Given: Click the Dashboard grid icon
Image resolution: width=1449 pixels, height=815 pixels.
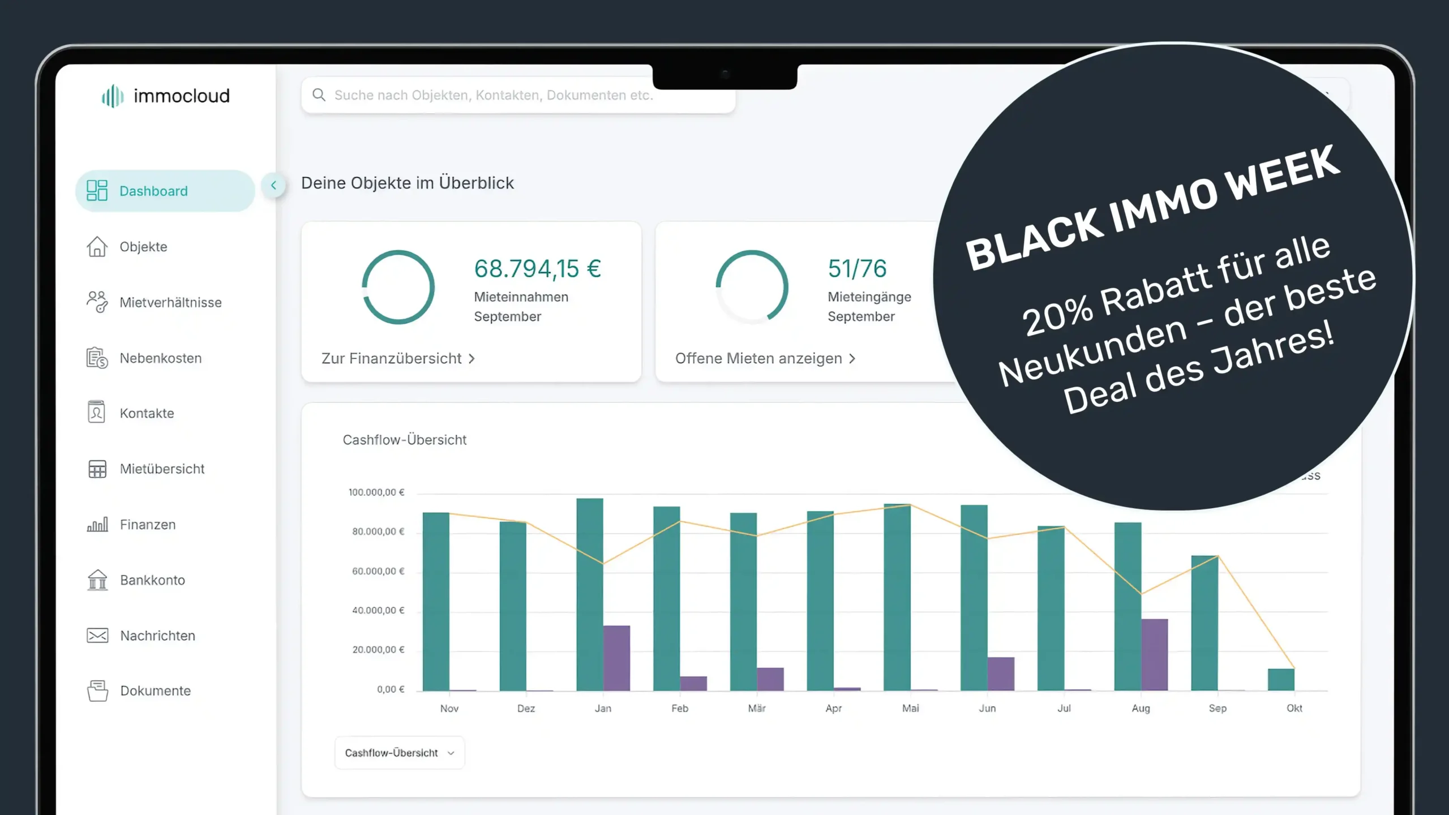Looking at the screenshot, I should (97, 191).
